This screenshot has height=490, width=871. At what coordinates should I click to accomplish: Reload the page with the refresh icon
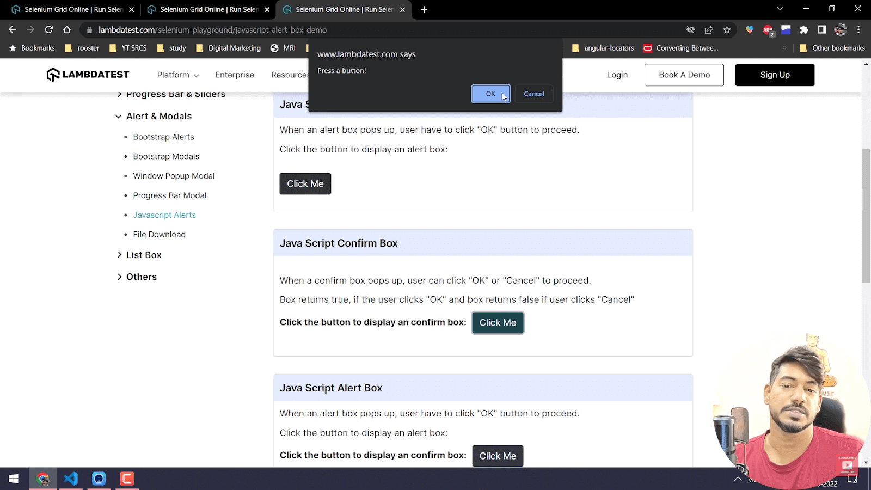[49, 29]
